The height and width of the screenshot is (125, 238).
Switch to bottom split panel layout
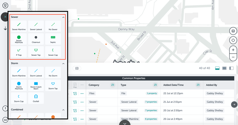[217, 68]
